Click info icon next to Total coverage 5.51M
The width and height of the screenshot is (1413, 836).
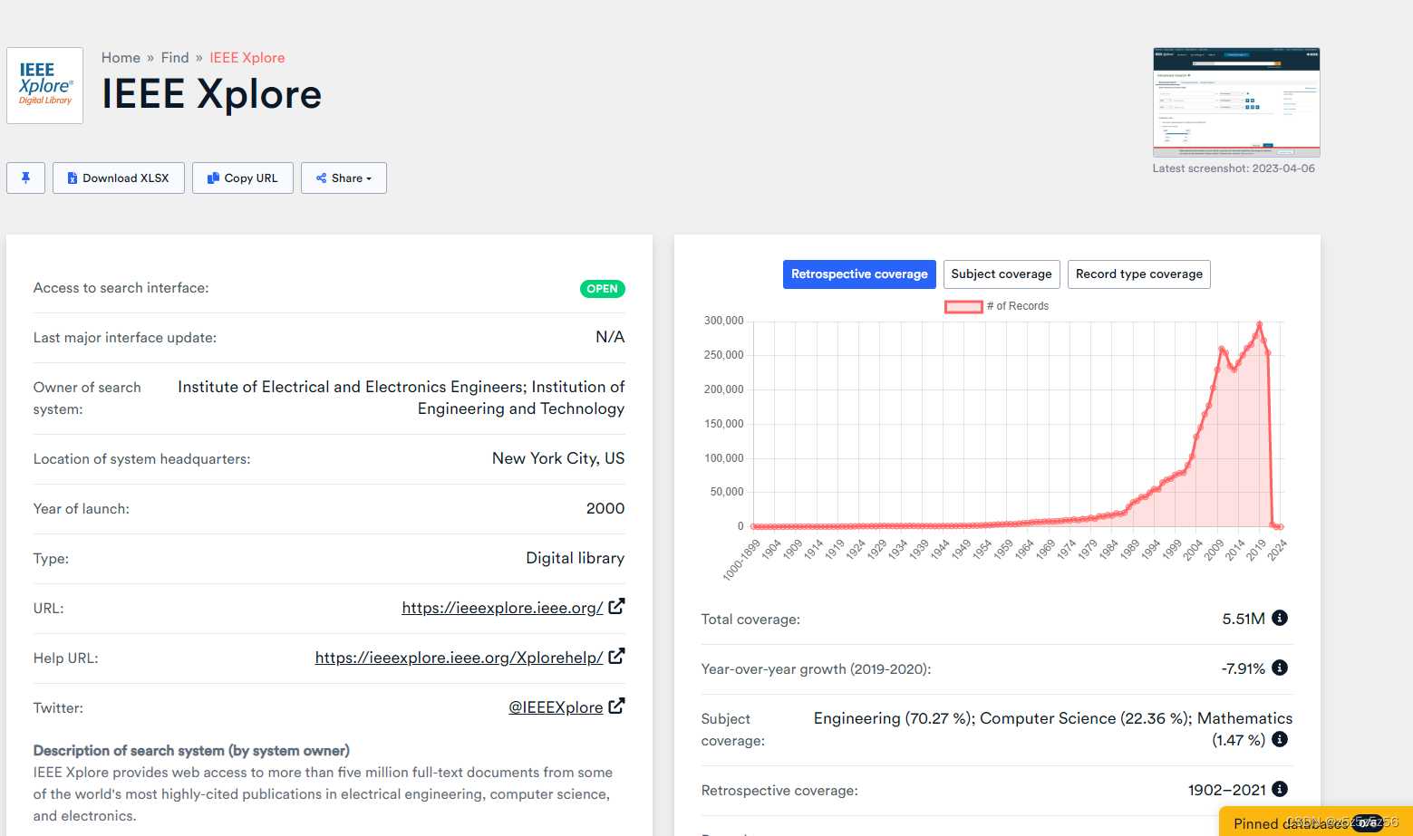click(x=1280, y=618)
